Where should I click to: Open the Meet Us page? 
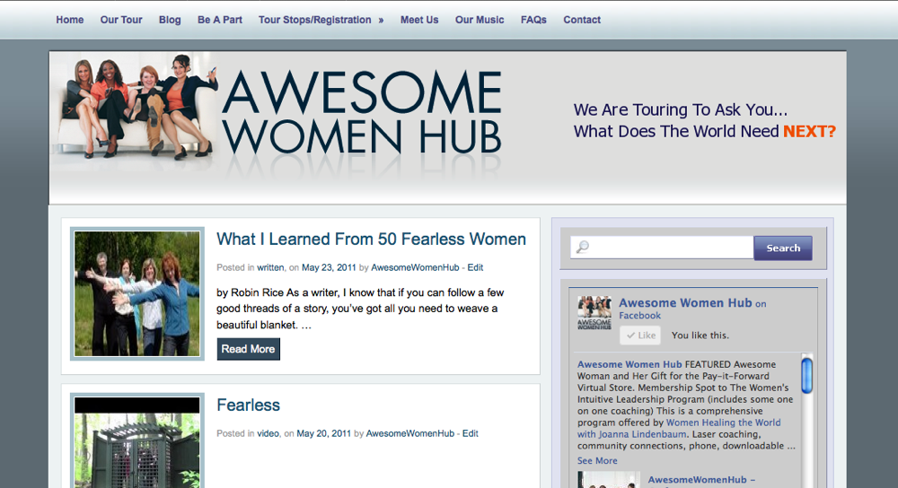(x=419, y=20)
